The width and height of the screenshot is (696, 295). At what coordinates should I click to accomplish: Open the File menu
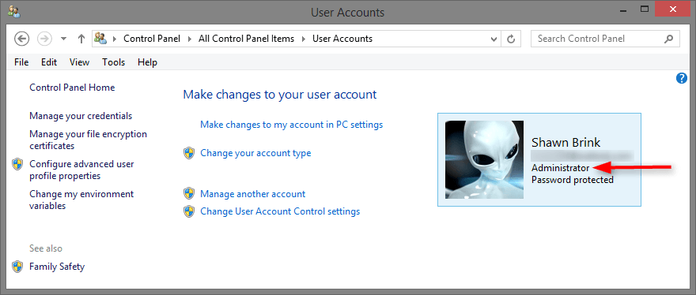coord(21,62)
